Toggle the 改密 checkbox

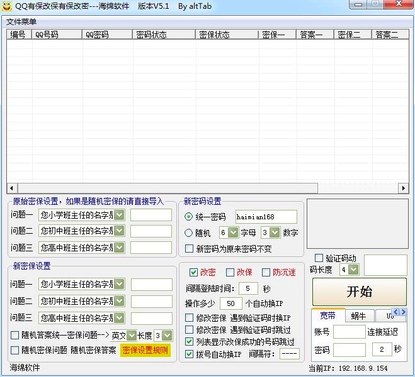193,273
